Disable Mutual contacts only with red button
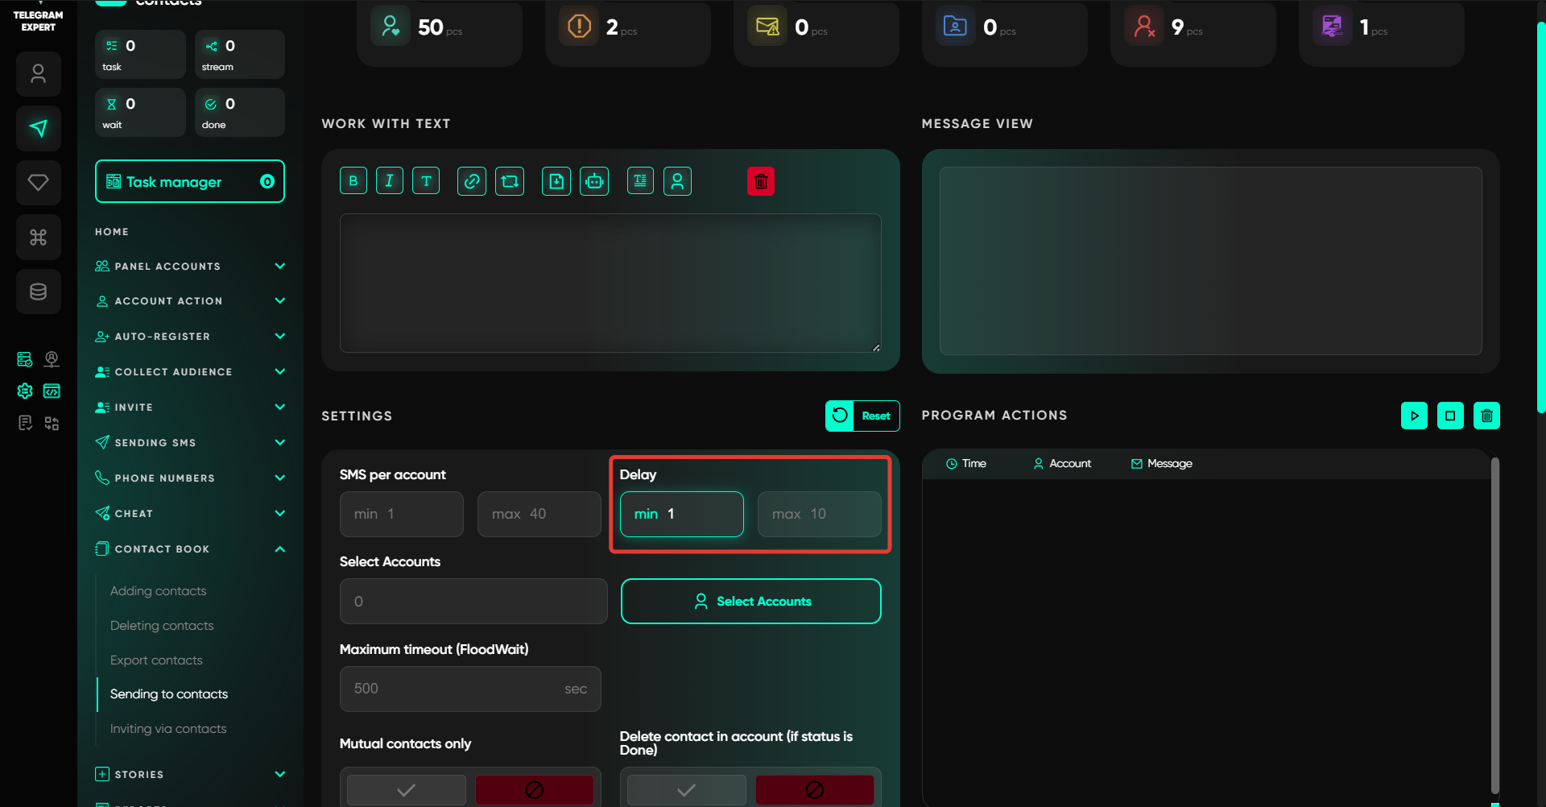 click(534, 790)
